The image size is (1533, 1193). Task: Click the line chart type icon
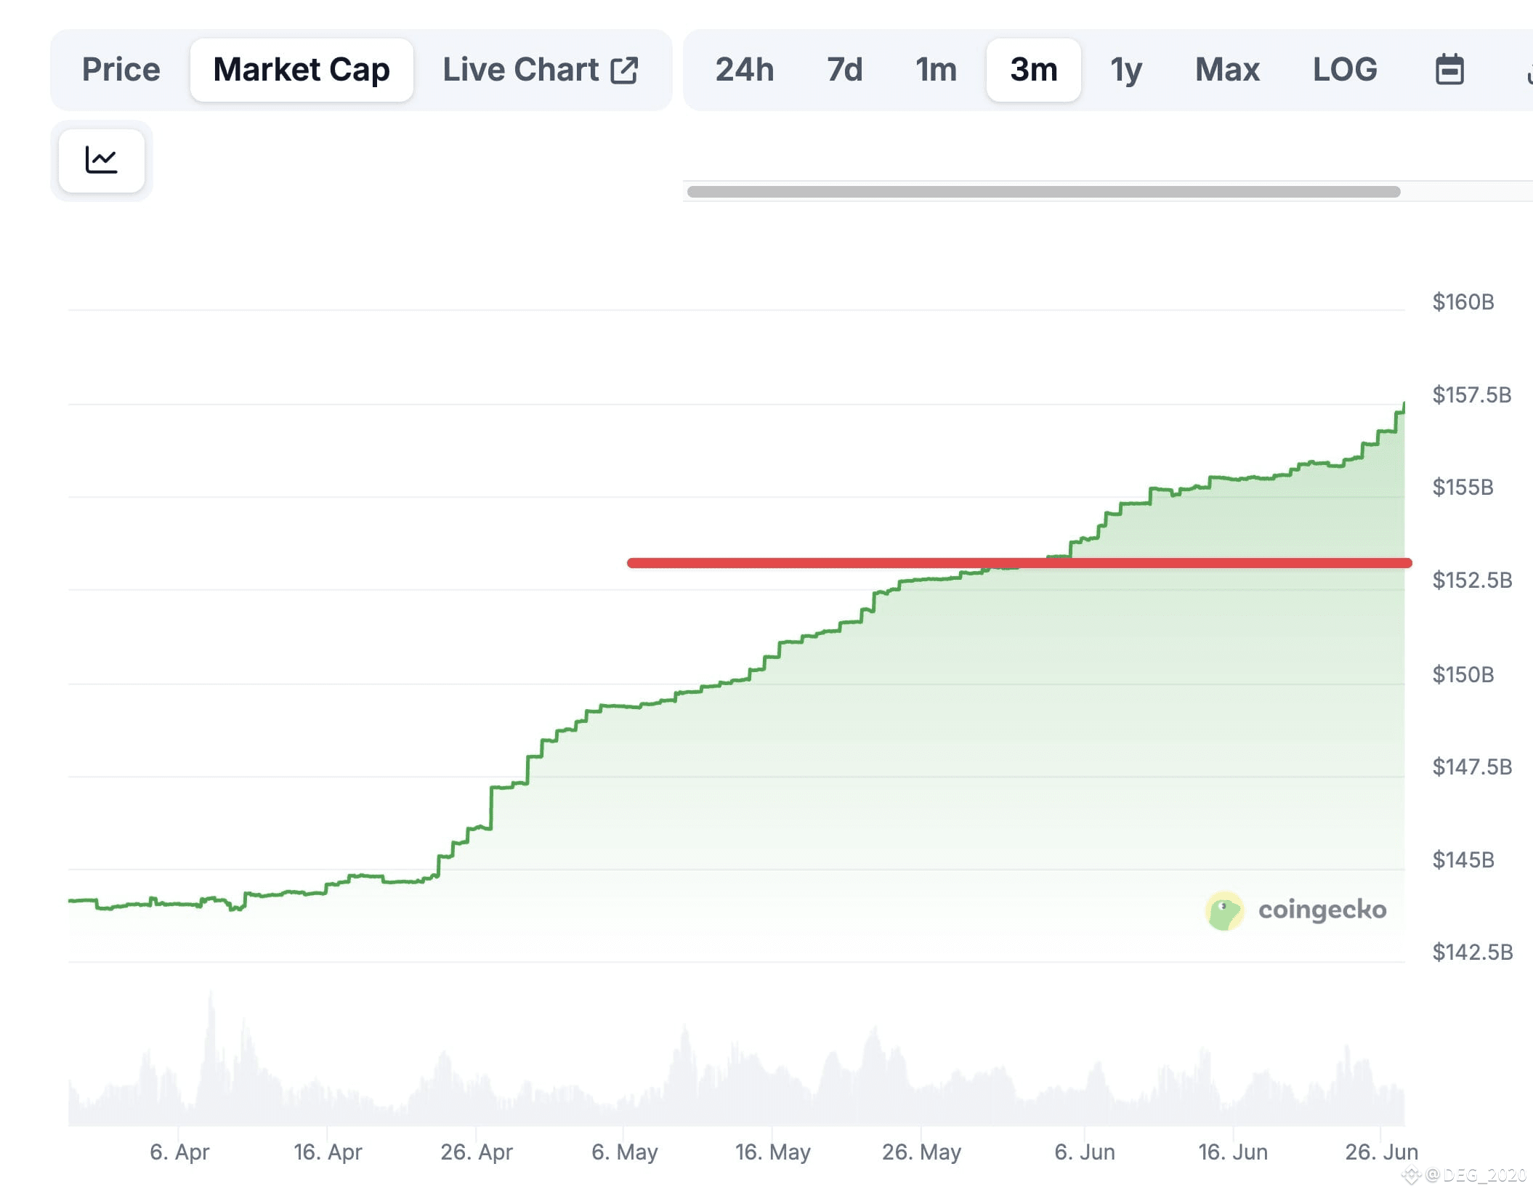[x=102, y=161]
